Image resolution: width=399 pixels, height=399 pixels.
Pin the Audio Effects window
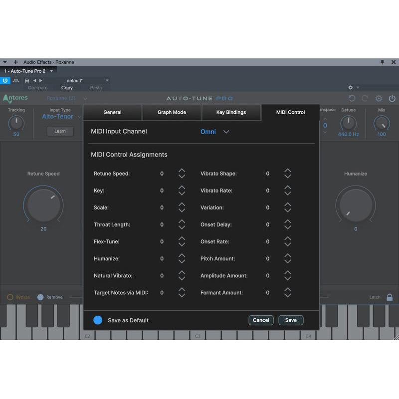(382, 62)
